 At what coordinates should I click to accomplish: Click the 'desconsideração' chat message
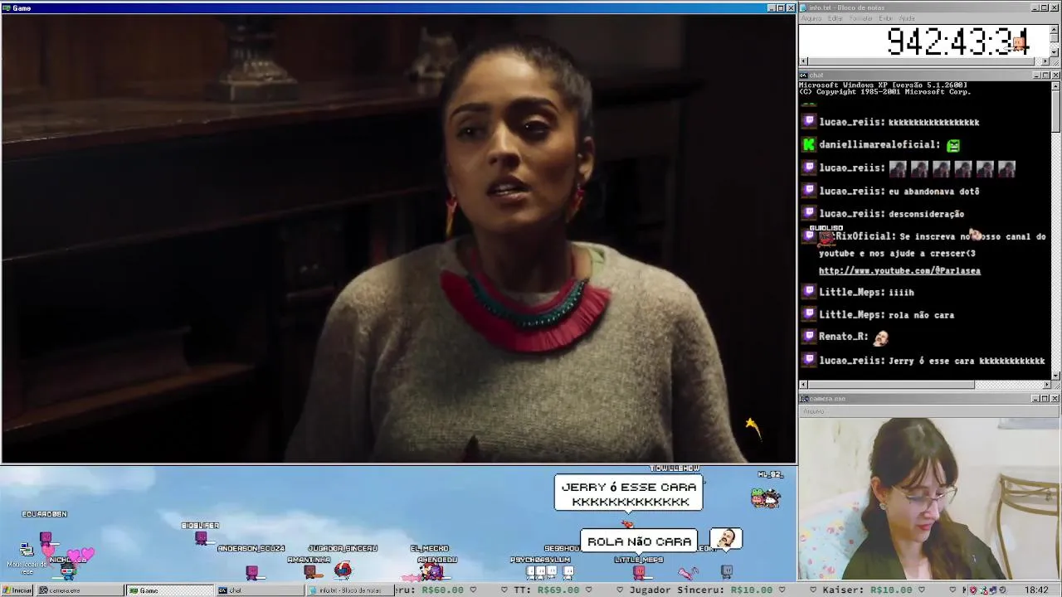pos(926,214)
